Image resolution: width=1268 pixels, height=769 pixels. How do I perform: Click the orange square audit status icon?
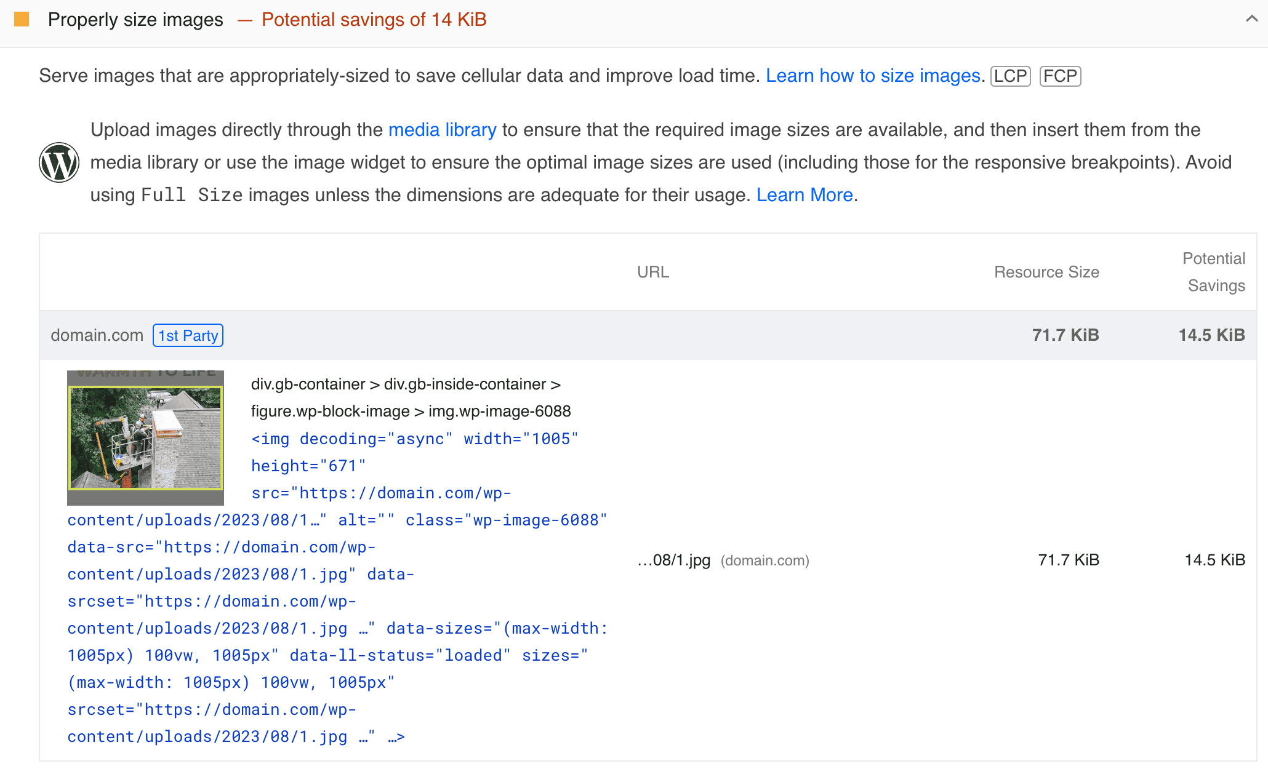22,19
